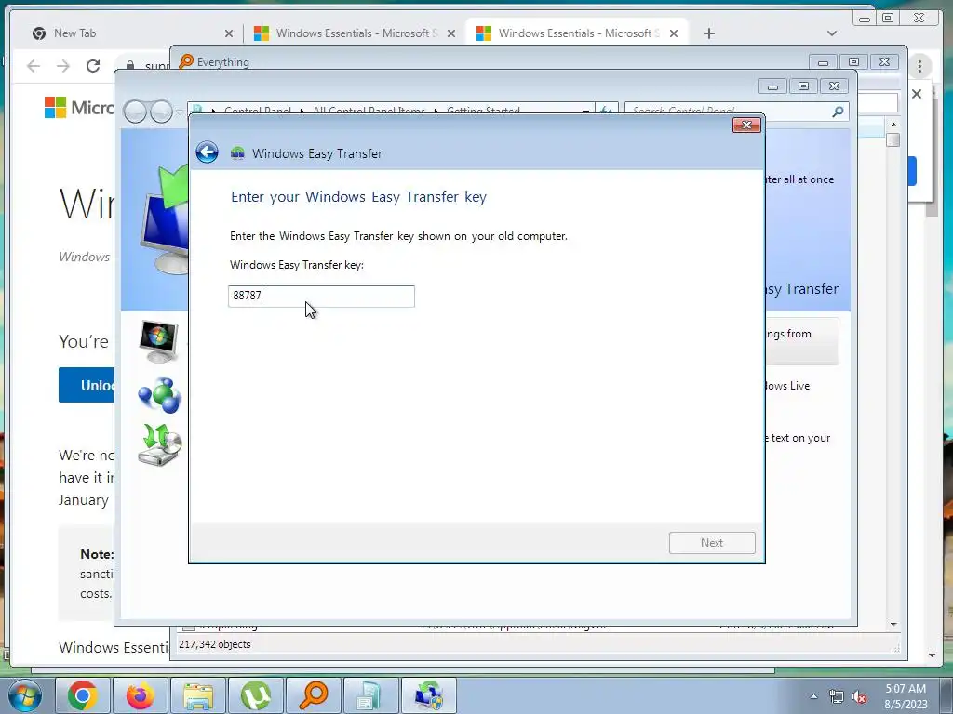The height and width of the screenshot is (714, 953).
Task: Click the Control Panel search magnifier
Action: [x=838, y=112]
